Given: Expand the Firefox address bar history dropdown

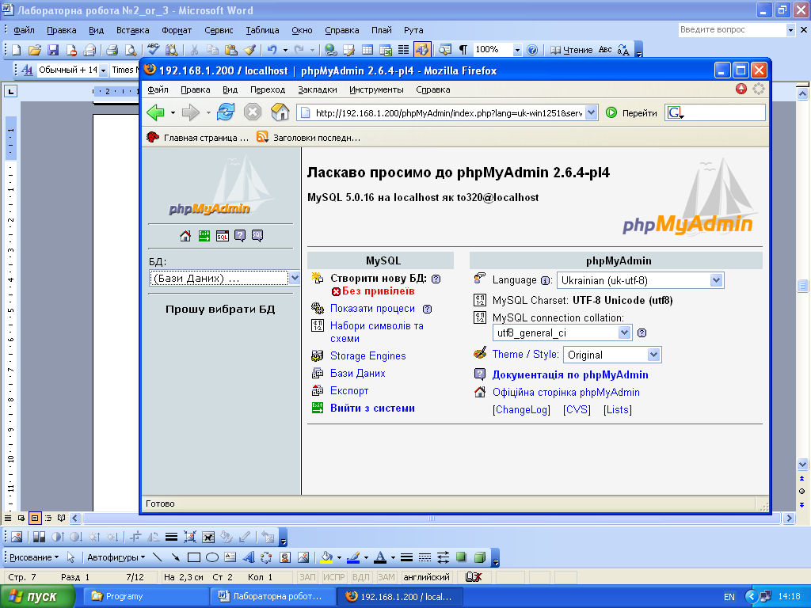Looking at the screenshot, I should [x=591, y=112].
